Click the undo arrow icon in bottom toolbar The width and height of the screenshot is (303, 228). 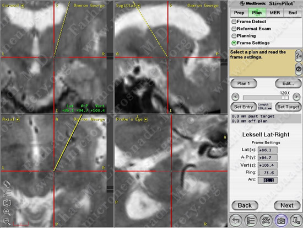(235, 220)
